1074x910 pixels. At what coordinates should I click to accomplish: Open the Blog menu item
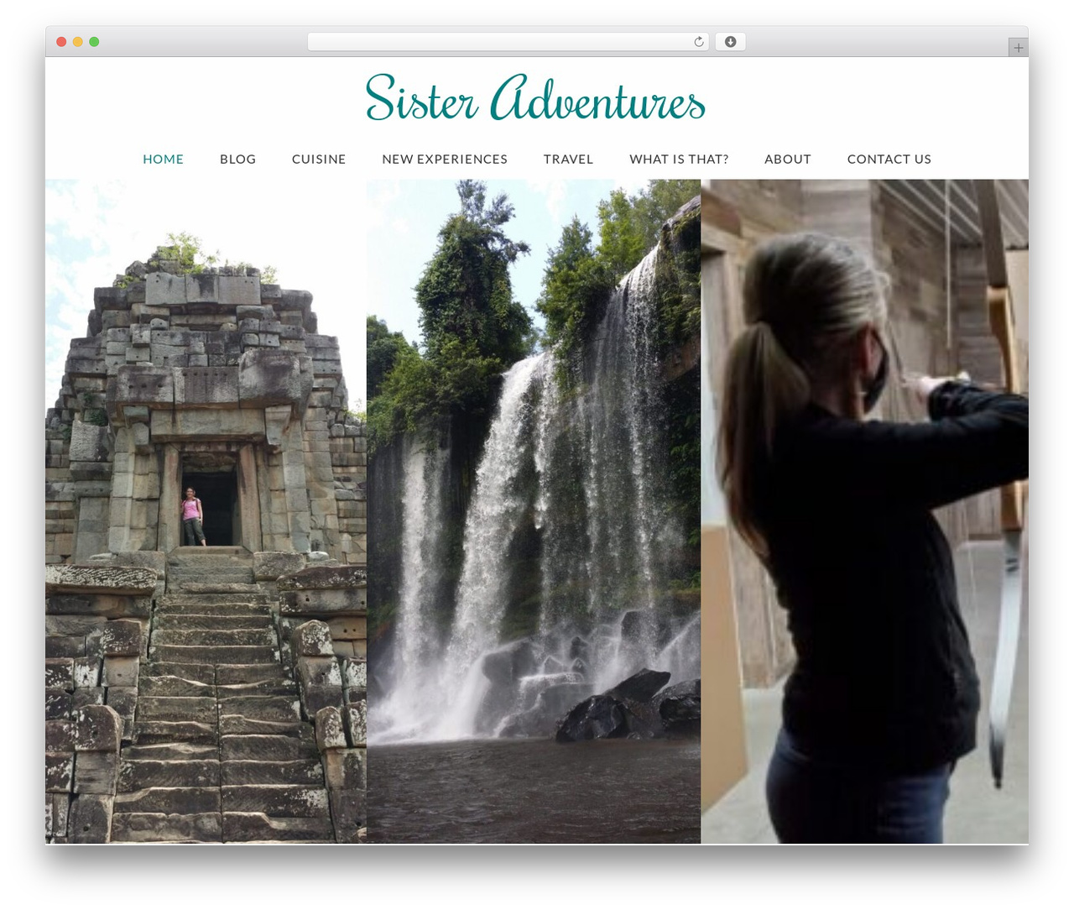(x=237, y=159)
